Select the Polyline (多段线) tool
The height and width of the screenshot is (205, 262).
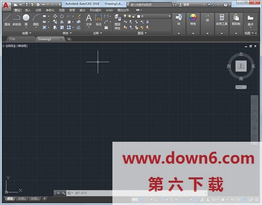pyautogui.click(x=17, y=20)
